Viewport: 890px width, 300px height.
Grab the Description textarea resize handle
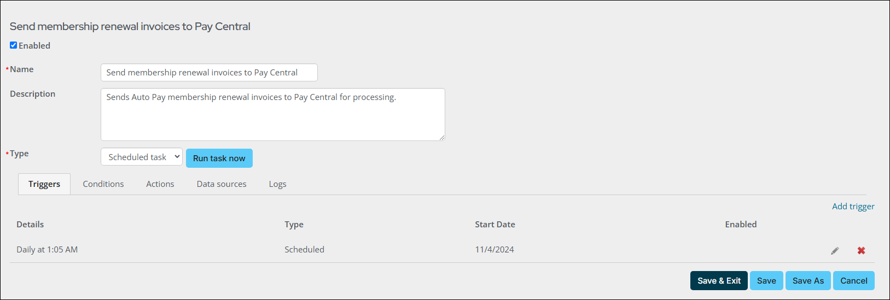point(441,137)
